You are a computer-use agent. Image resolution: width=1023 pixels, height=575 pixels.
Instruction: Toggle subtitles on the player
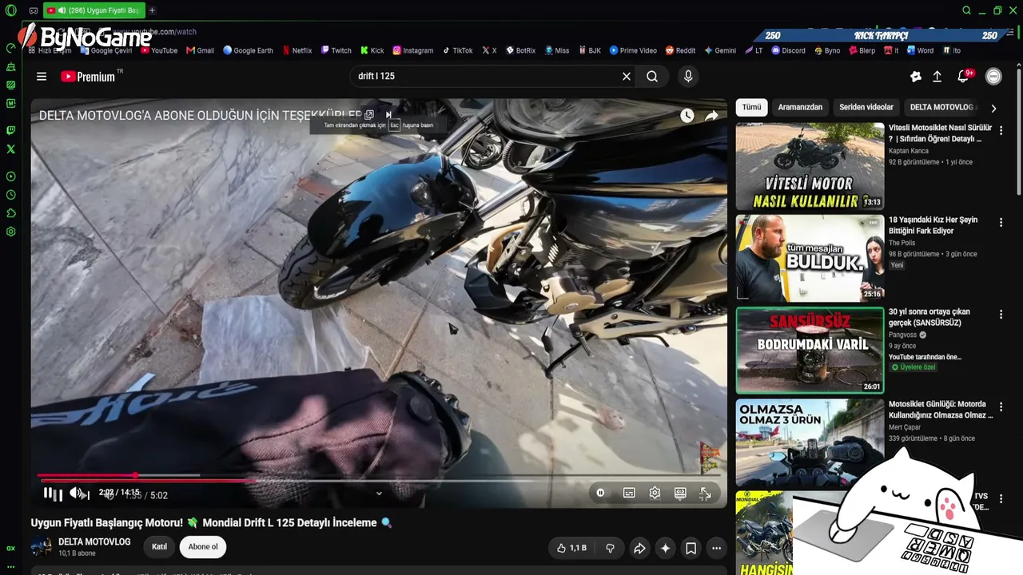tap(629, 494)
